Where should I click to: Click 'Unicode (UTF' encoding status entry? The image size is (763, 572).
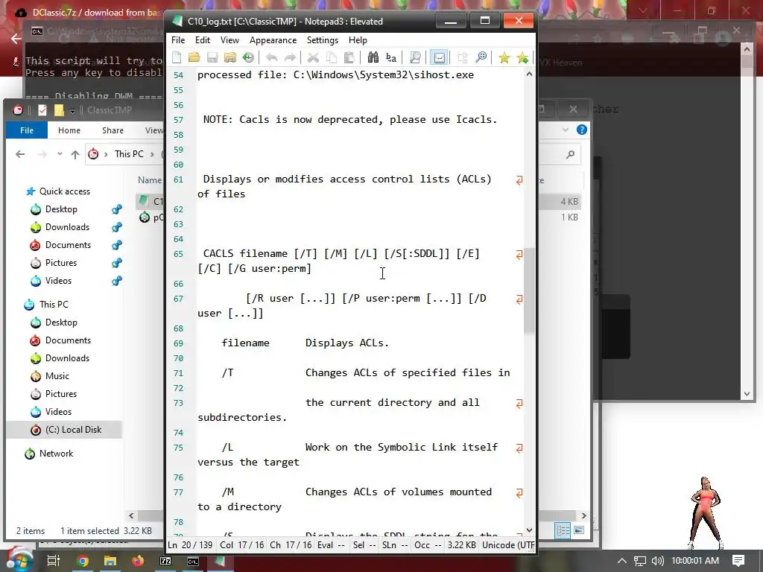508,545
